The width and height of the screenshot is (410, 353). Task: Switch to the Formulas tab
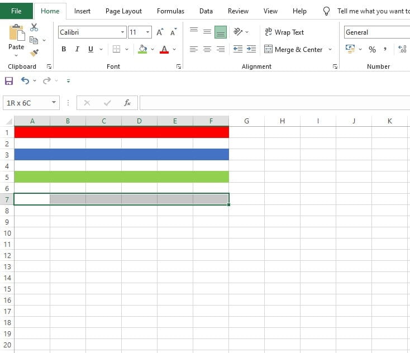[170, 11]
